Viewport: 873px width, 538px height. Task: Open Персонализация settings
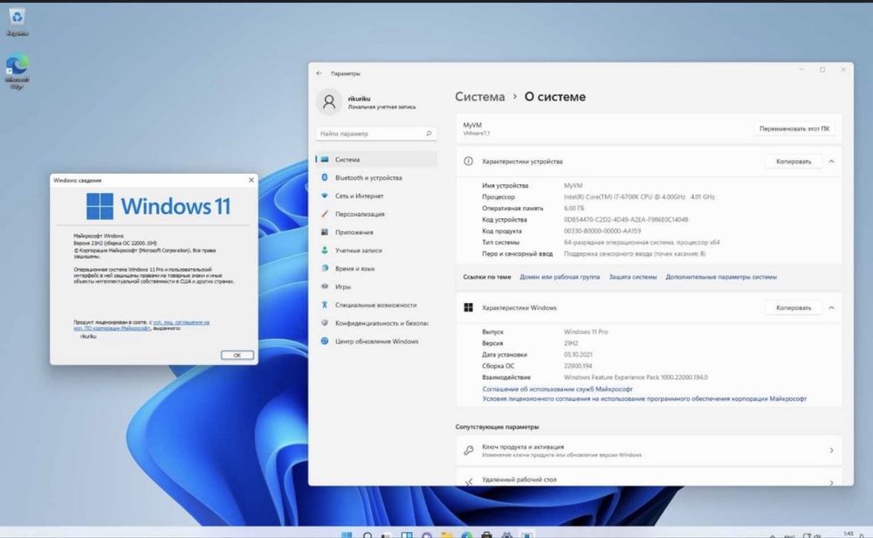pos(376,214)
